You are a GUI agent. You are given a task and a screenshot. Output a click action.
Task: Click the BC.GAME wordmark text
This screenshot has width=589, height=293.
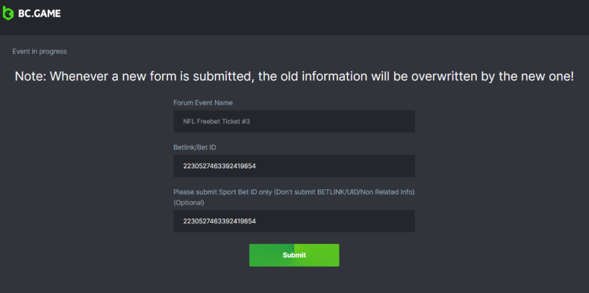tap(39, 13)
